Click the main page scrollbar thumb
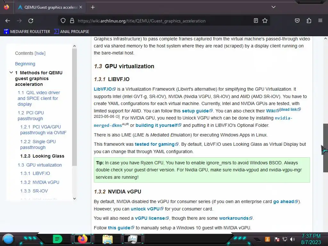 (x=325, y=148)
